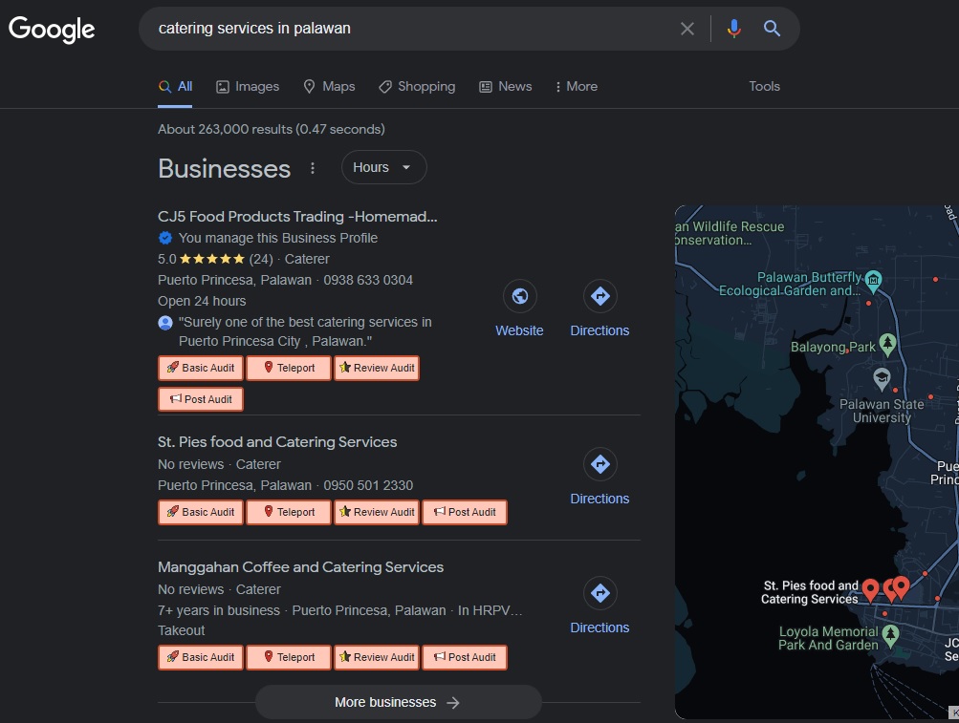
Task: Switch to the News tab
Action: pyautogui.click(x=505, y=86)
